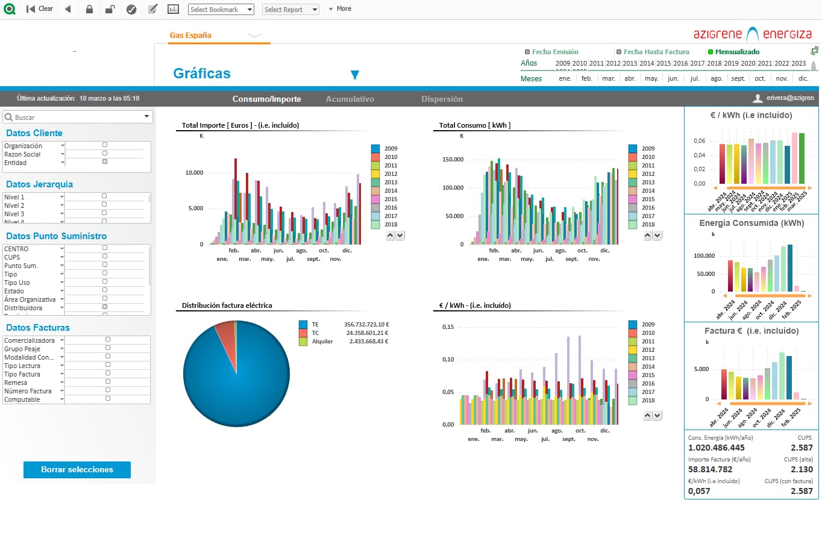Click the Back arrow in toolbar
The width and height of the screenshot is (822, 547).
[67, 9]
